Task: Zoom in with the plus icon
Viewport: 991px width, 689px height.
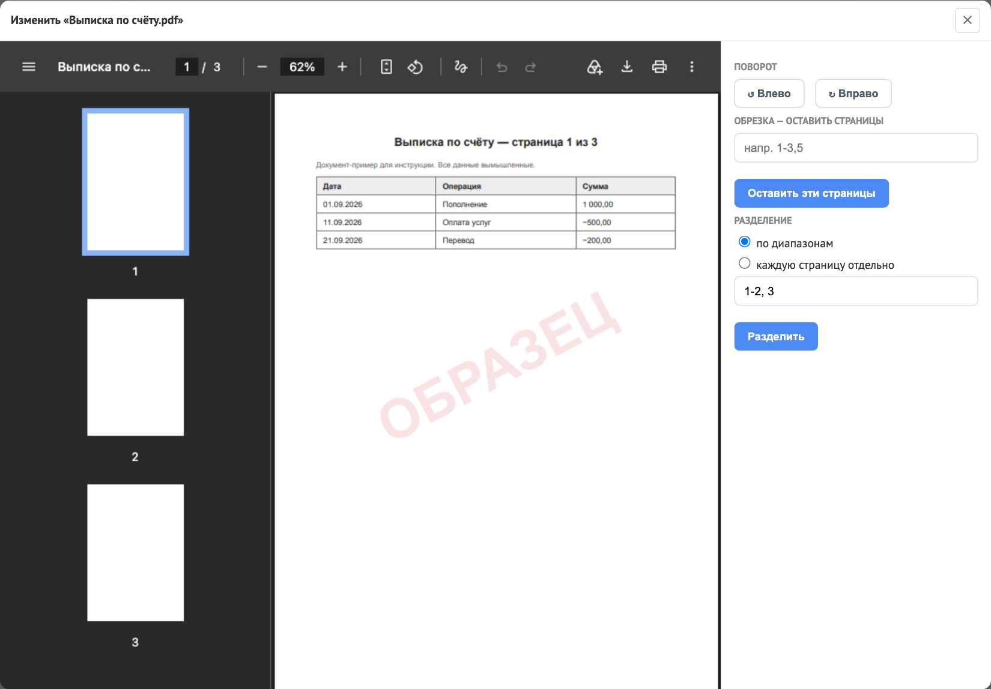Action: [342, 67]
